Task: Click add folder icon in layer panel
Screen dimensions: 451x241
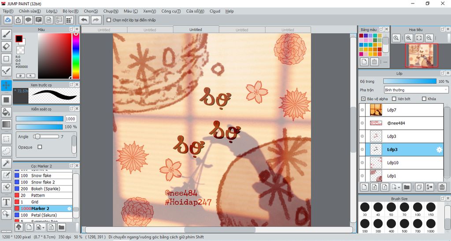Action: pyautogui.click(x=407, y=187)
